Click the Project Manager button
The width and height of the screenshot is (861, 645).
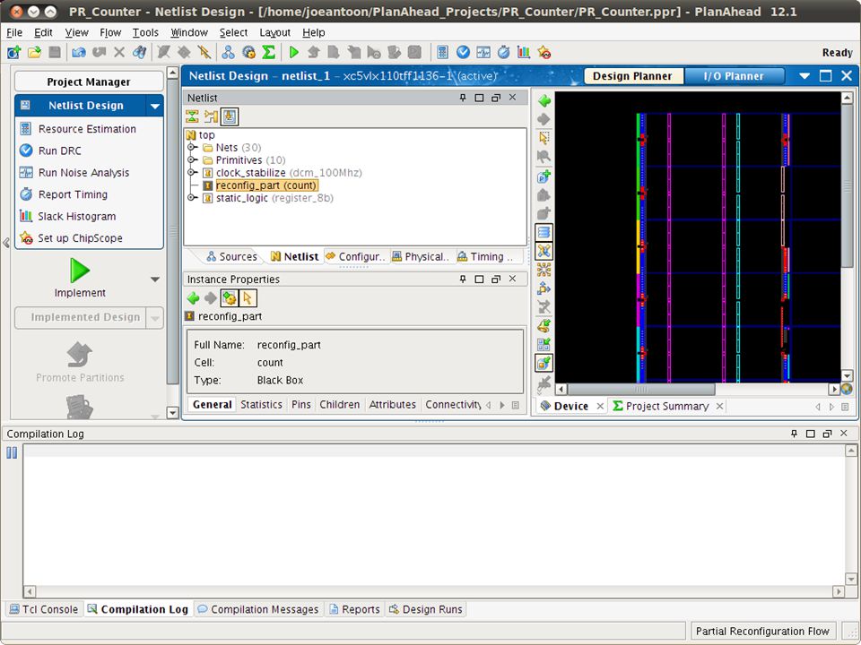89,82
